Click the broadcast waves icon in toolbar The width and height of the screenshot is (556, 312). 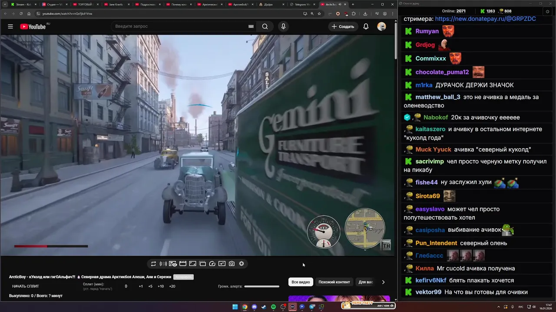tap(163, 263)
